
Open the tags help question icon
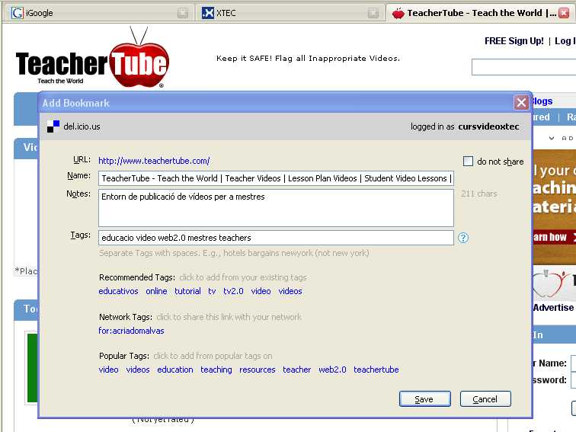(x=463, y=238)
